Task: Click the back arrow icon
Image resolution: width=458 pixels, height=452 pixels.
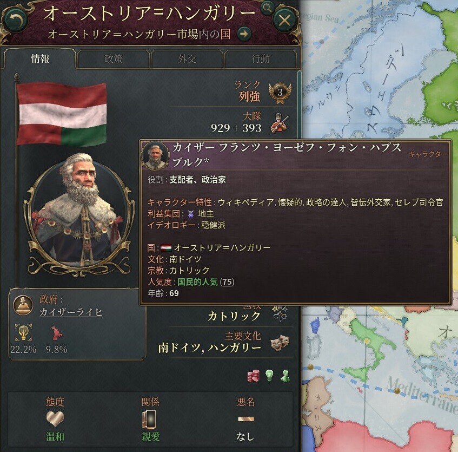Action: coord(16,19)
